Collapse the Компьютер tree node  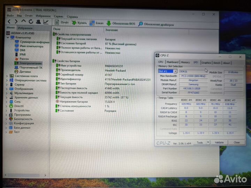pyautogui.click(x=8, y=37)
